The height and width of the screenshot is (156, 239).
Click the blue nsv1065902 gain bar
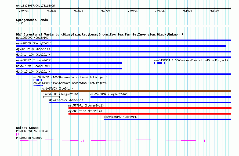coord(124,40)
